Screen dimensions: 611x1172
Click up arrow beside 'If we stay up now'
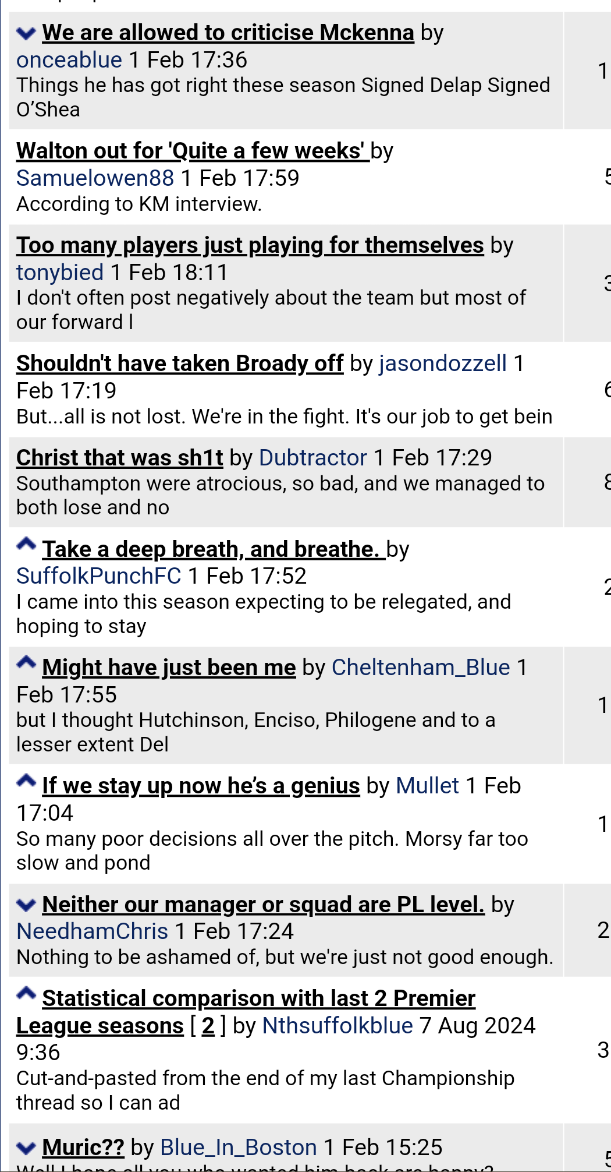click(x=26, y=781)
